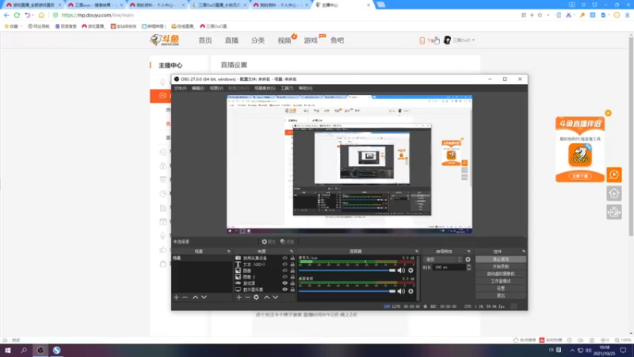Click the Douyu logo in site header
This screenshot has width=634, height=357.
tap(165, 40)
